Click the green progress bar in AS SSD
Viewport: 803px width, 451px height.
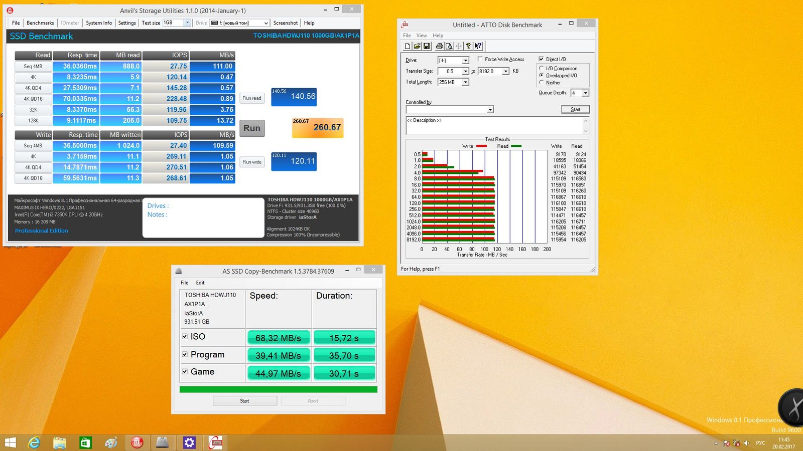278,389
